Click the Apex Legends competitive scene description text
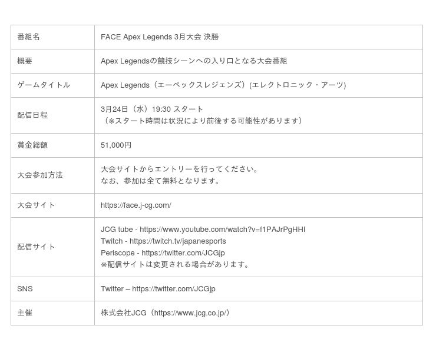This screenshot has width=436, height=349. (x=194, y=61)
